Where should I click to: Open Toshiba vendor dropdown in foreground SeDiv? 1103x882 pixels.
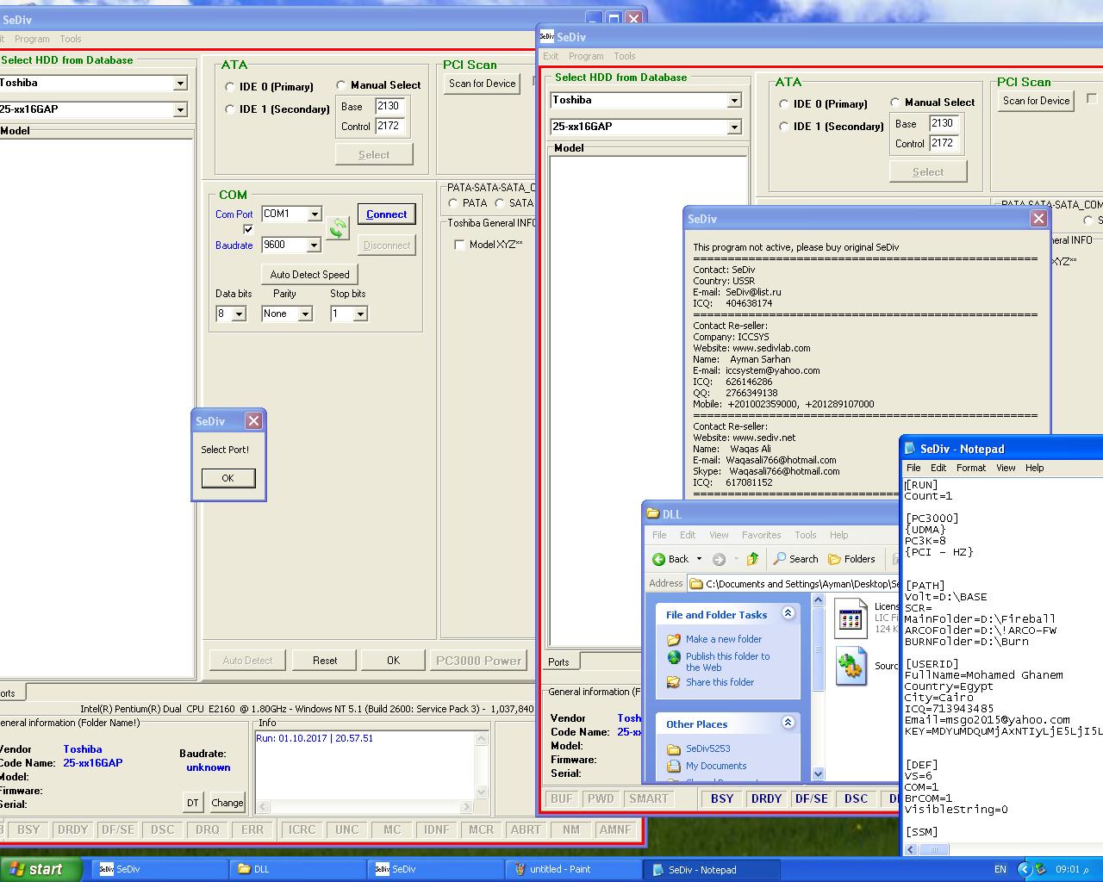click(x=734, y=101)
